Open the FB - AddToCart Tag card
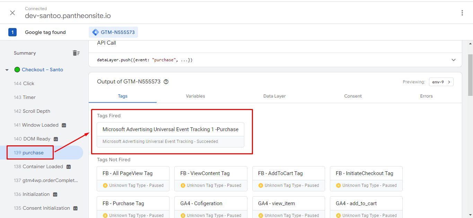Image resolution: width=473 pixels, height=218 pixels. [289, 179]
